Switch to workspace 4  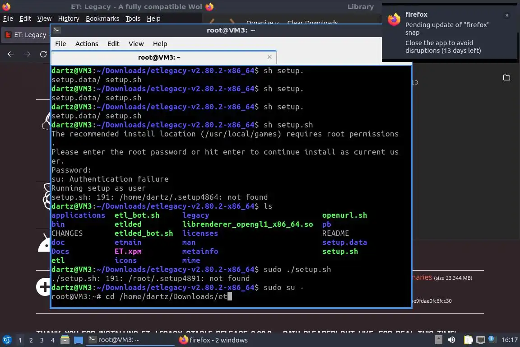click(x=53, y=340)
